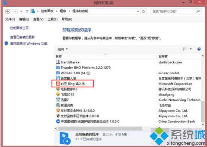The width and height of the screenshot is (207, 147).
Task: Open the view options dropdown arrow
Action: point(191,49)
